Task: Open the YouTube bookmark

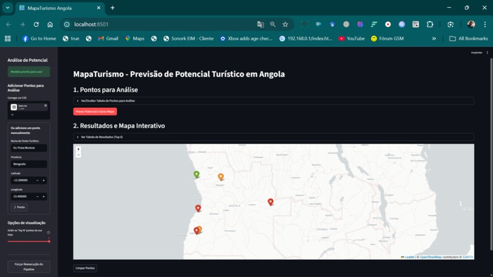Action: coord(352,39)
